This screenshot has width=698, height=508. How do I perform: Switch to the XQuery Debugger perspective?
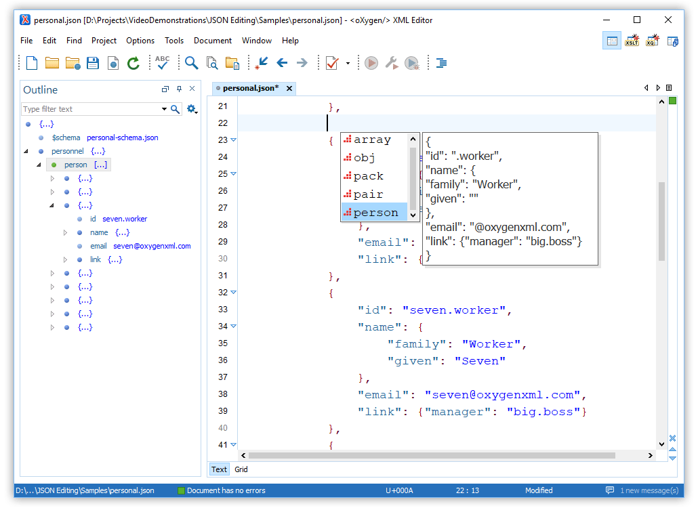tap(653, 41)
